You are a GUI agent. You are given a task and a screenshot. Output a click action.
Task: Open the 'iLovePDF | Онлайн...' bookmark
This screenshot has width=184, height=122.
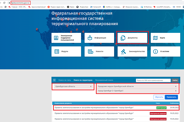point(162,7)
